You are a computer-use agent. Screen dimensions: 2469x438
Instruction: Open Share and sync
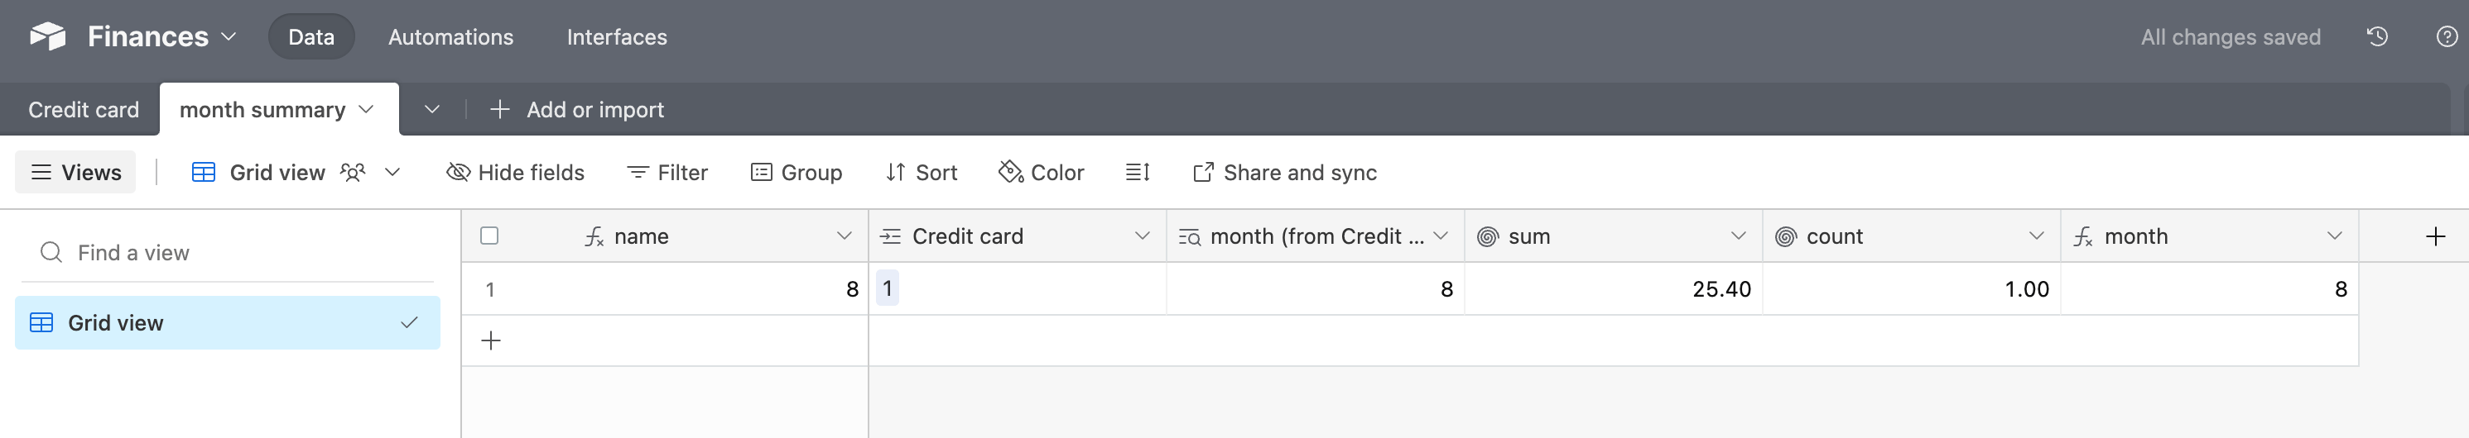pyautogui.click(x=1284, y=172)
